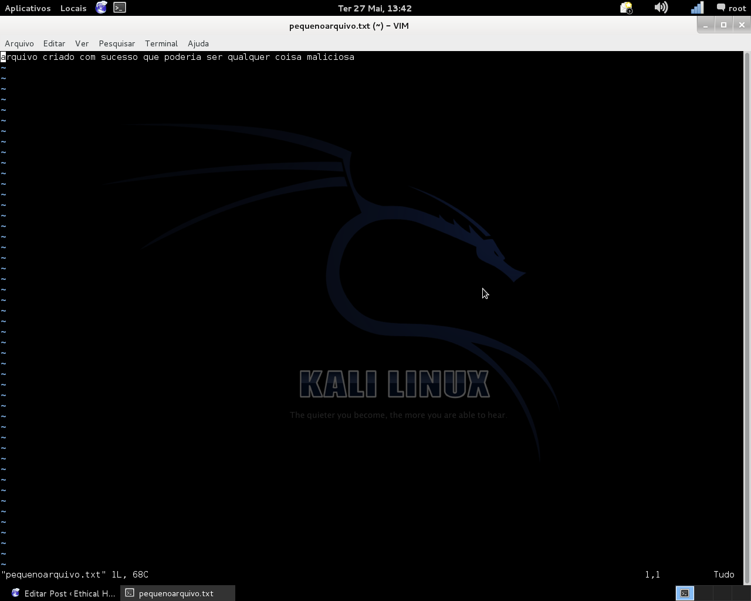751x601 pixels.
Task: Open the Editar menu
Action: pyautogui.click(x=54, y=43)
